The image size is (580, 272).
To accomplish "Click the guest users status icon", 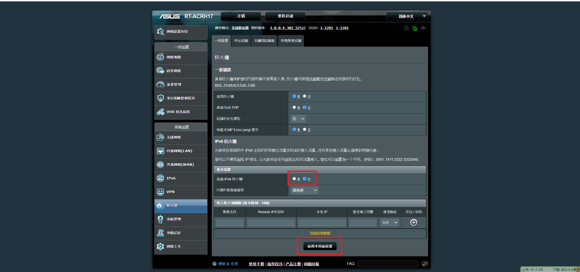I will 406,28.
